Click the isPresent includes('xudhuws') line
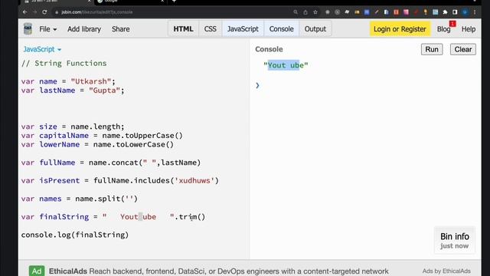This screenshot has width=490, height=276. [x=120, y=181]
